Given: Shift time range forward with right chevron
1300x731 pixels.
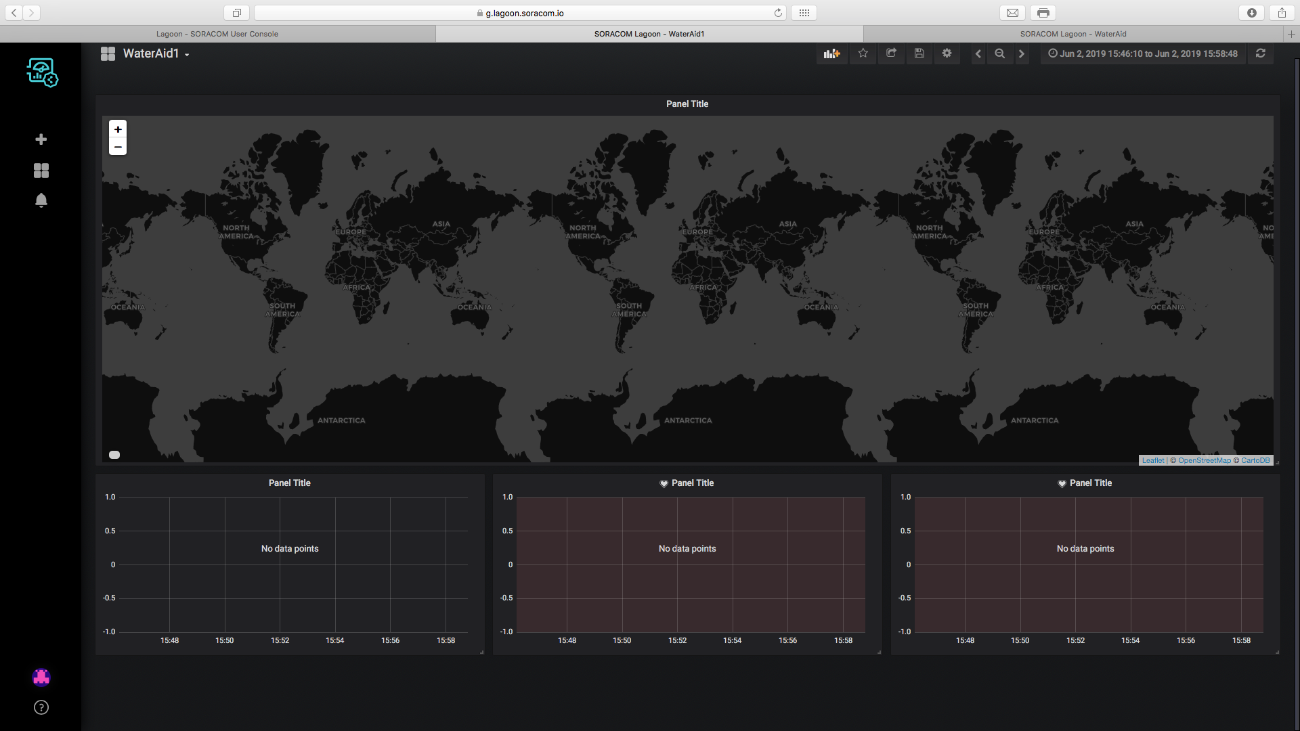Looking at the screenshot, I should (x=1022, y=53).
